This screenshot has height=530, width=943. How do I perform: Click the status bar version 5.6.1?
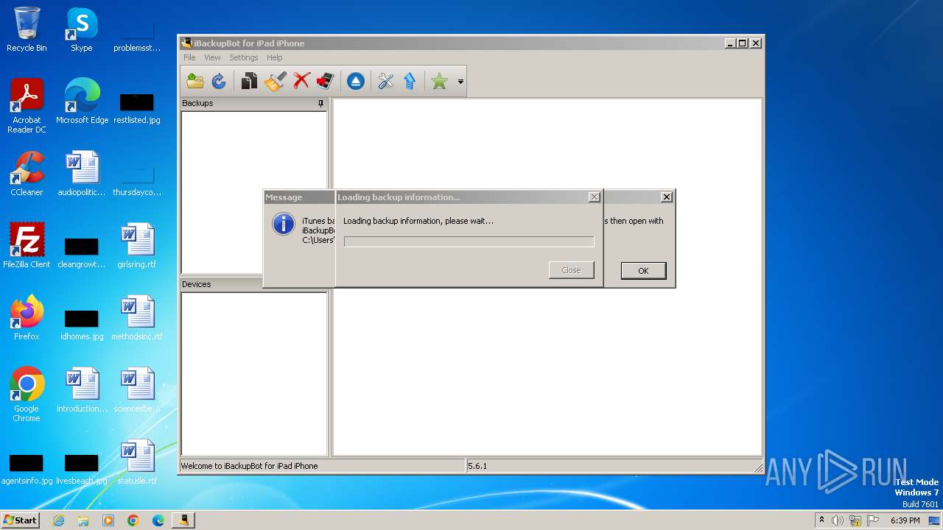(477, 466)
